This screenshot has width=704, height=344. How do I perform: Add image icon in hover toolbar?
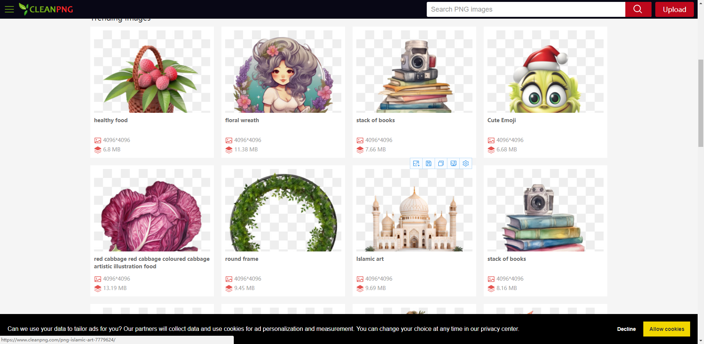416,163
